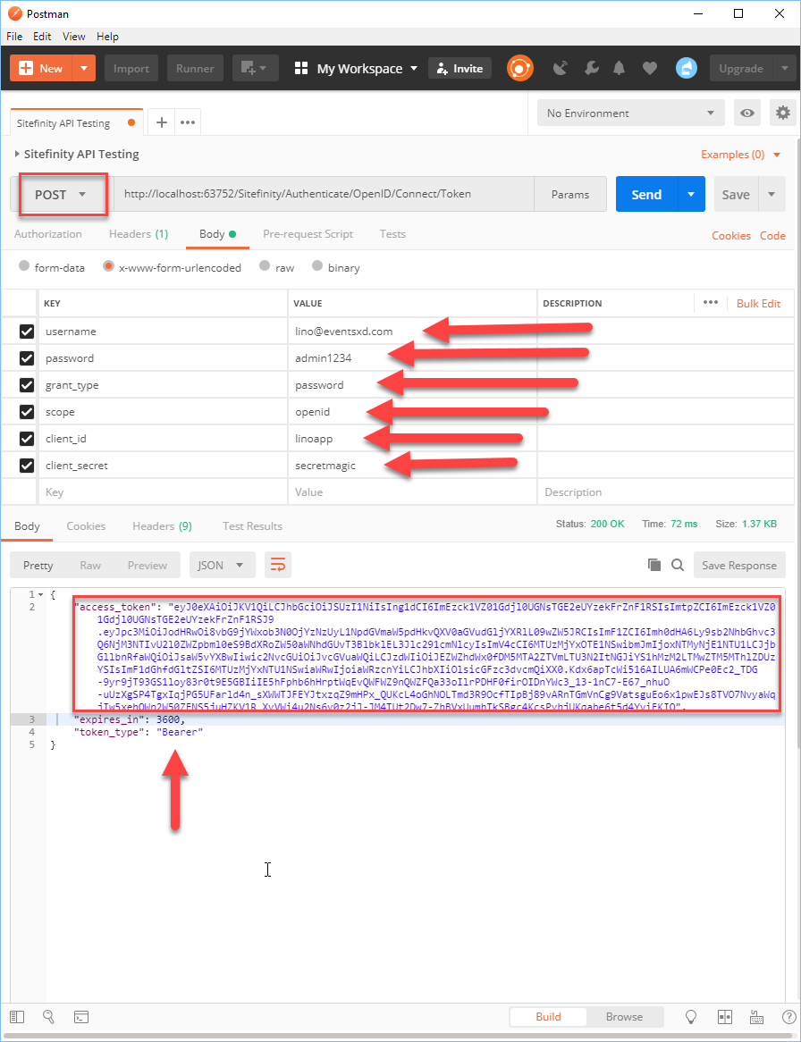Expand the No Environment dropdown

[630, 113]
